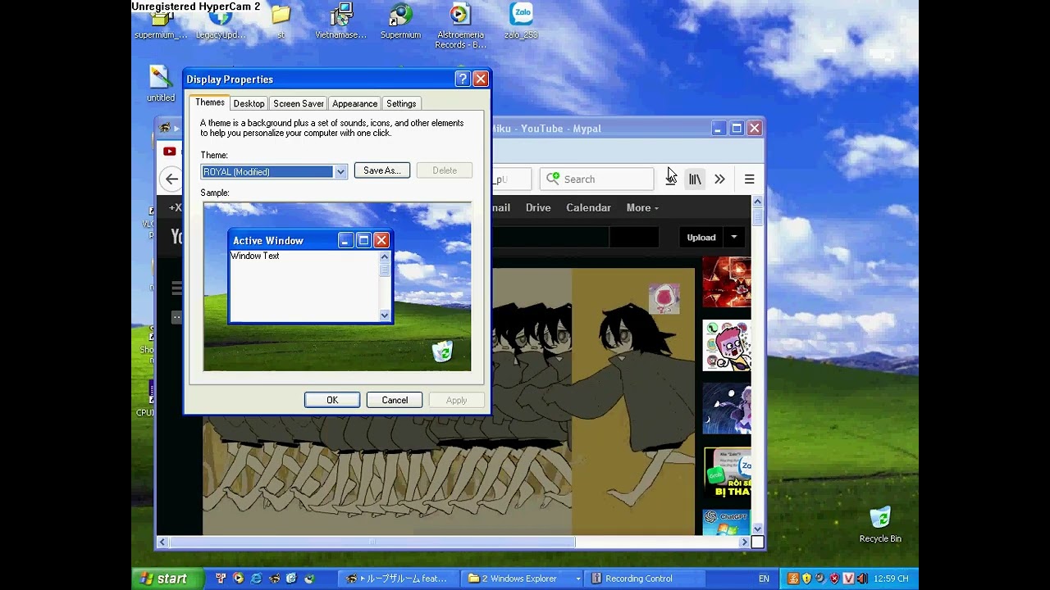The height and width of the screenshot is (590, 1050).
Task: Switch to the Desktop tab
Action: (249, 103)
